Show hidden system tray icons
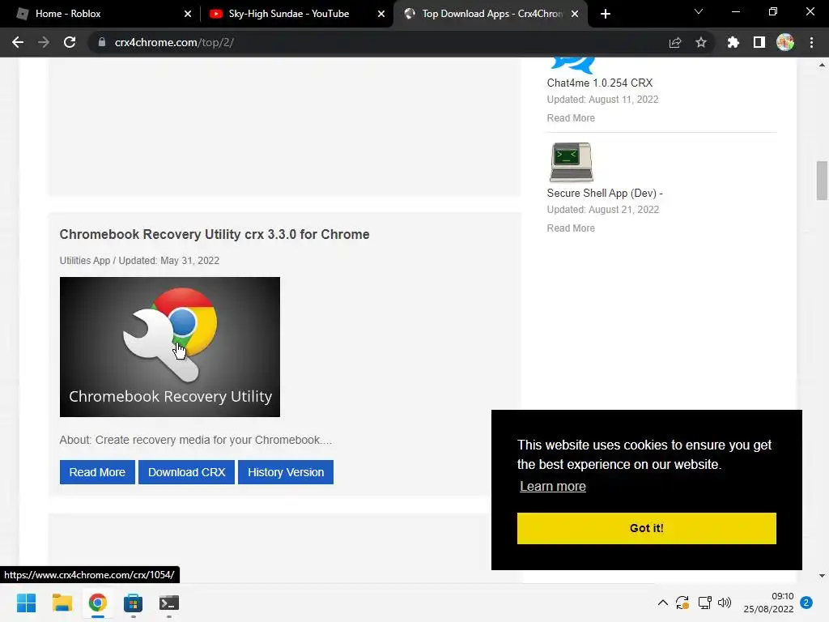 point(662,603)
